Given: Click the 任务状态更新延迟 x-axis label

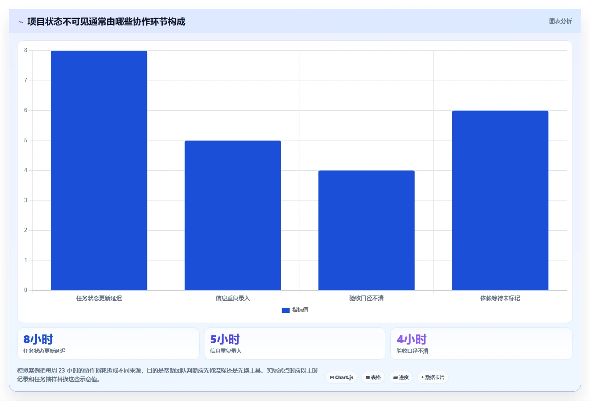Looking at the screenshot, I should [x=99, y=298].
